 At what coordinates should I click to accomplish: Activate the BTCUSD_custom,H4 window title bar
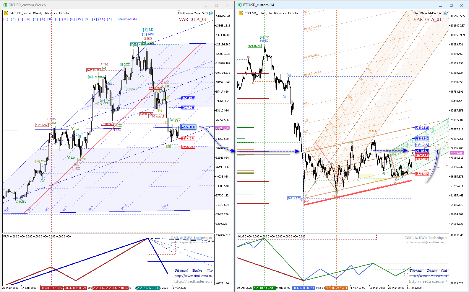(x=325, y=5)
